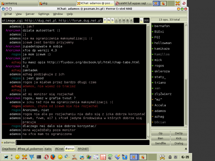
Task: Open the B ban list mode button
Action: coord(128,20)
